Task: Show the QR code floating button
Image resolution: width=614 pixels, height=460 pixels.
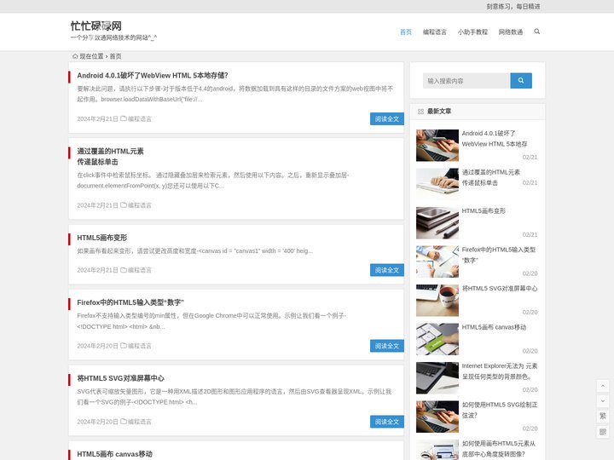Action: (603, 431)
